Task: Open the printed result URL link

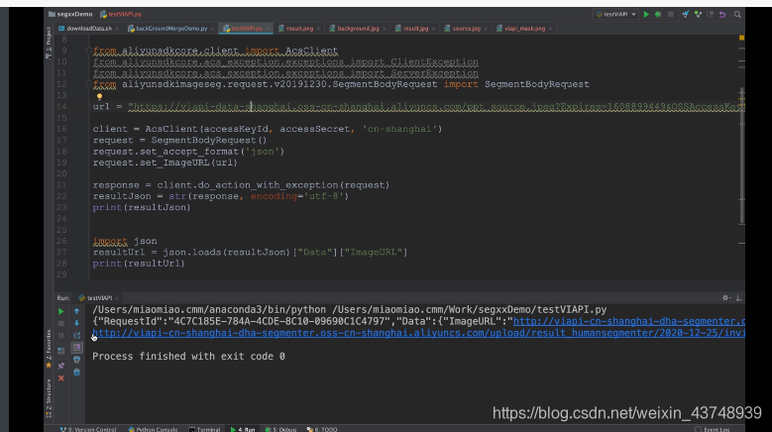Action: (418, 333)
